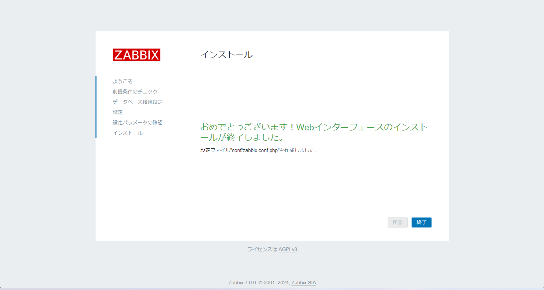Open the AGPLv3 license link
Image resolution: width=544 pixels, height=290 pixels.
click(x=287, y=249)
